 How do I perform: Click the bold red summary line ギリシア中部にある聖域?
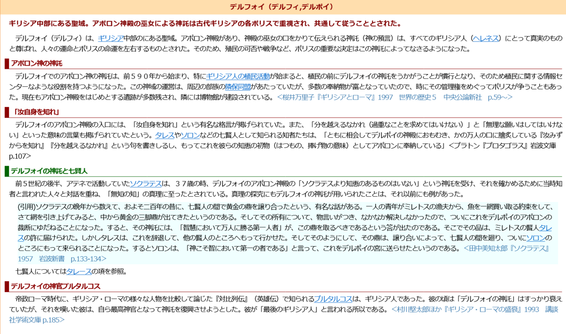206,24
